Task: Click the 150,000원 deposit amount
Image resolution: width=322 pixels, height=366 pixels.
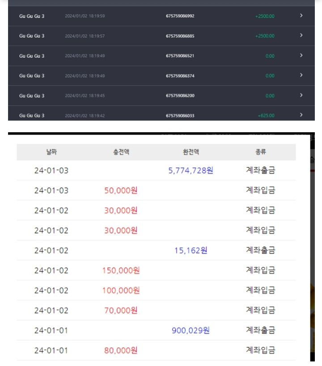Action: click(x=121, y=270)
